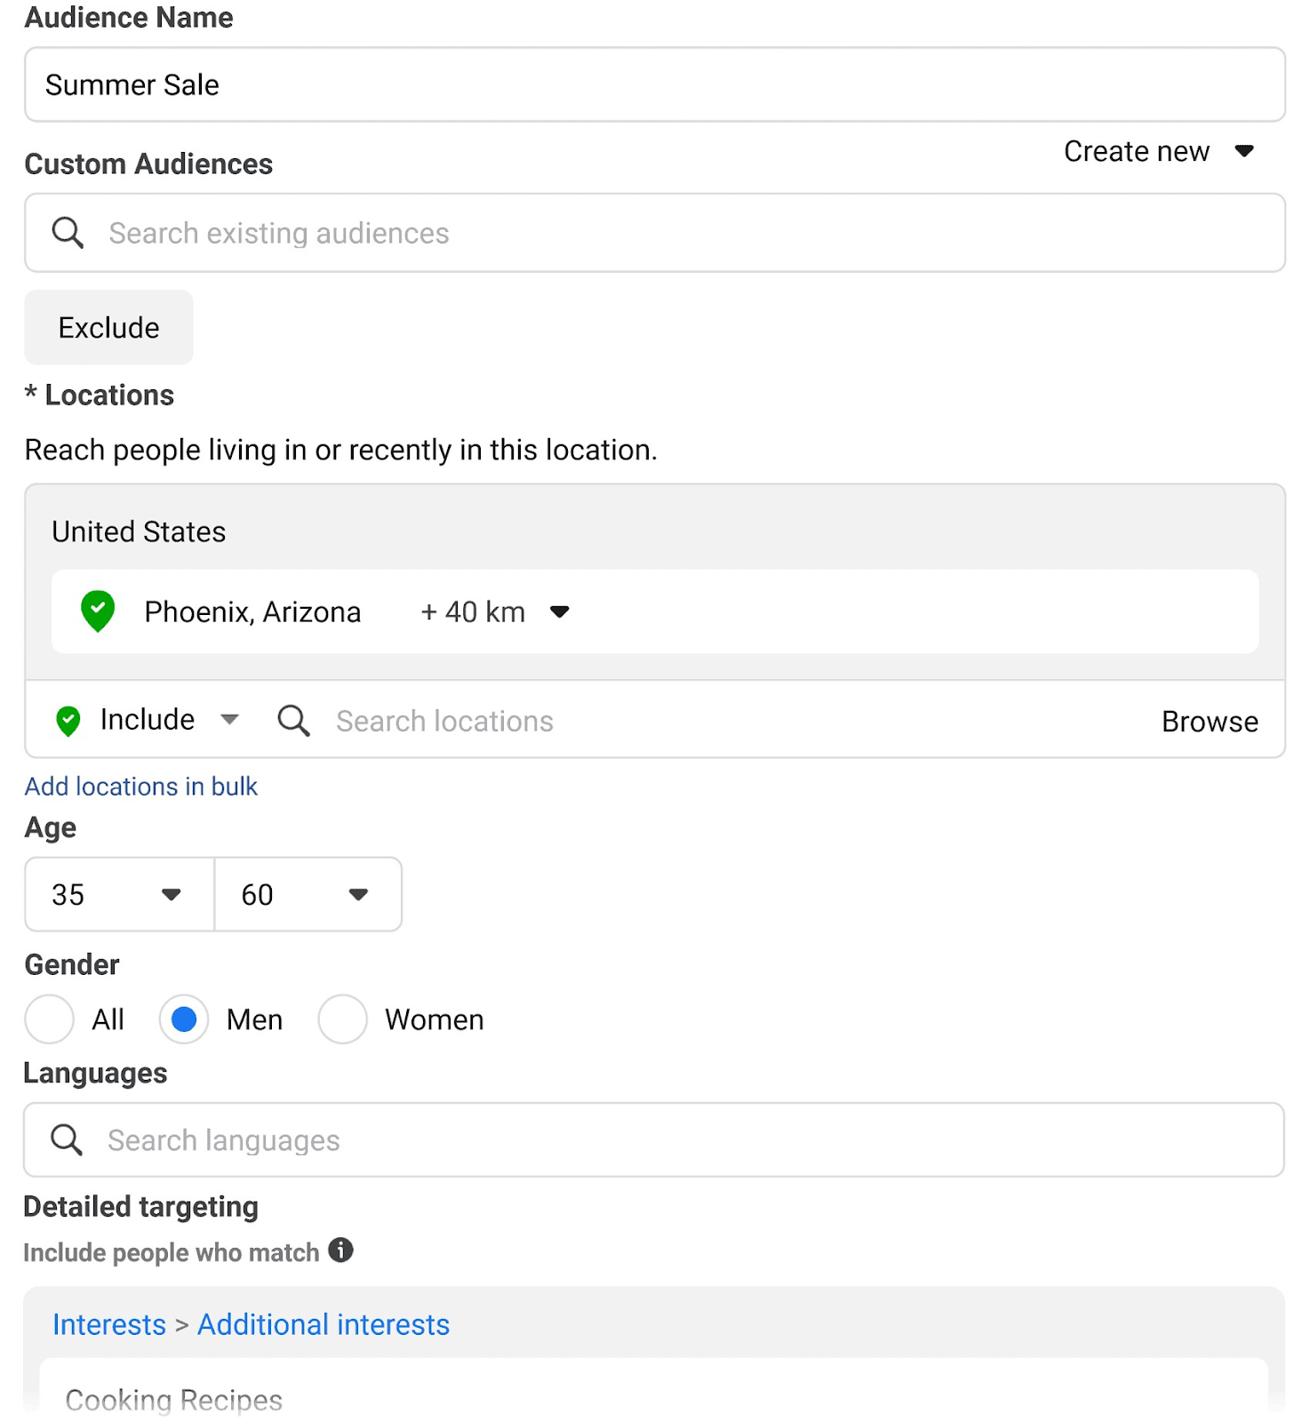Open the Additional interests breadcrumb link

324,1324
